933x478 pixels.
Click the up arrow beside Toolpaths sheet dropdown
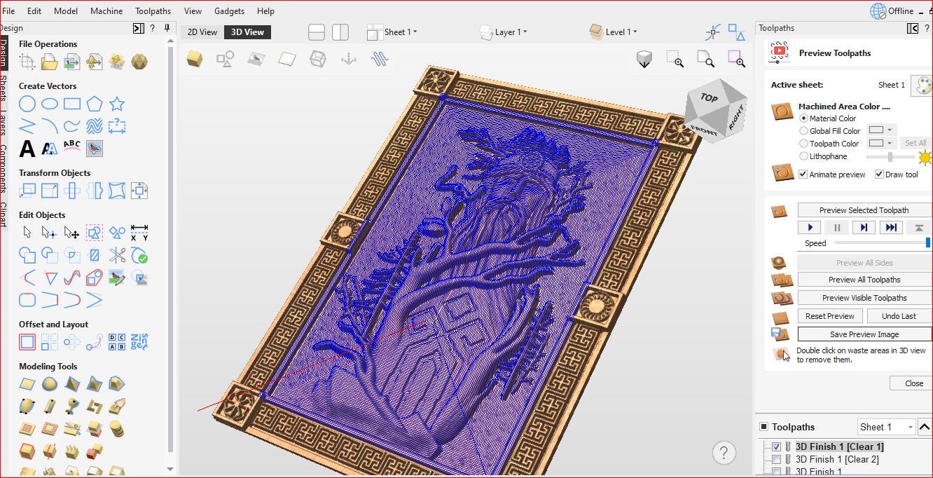tap(925, 427)
